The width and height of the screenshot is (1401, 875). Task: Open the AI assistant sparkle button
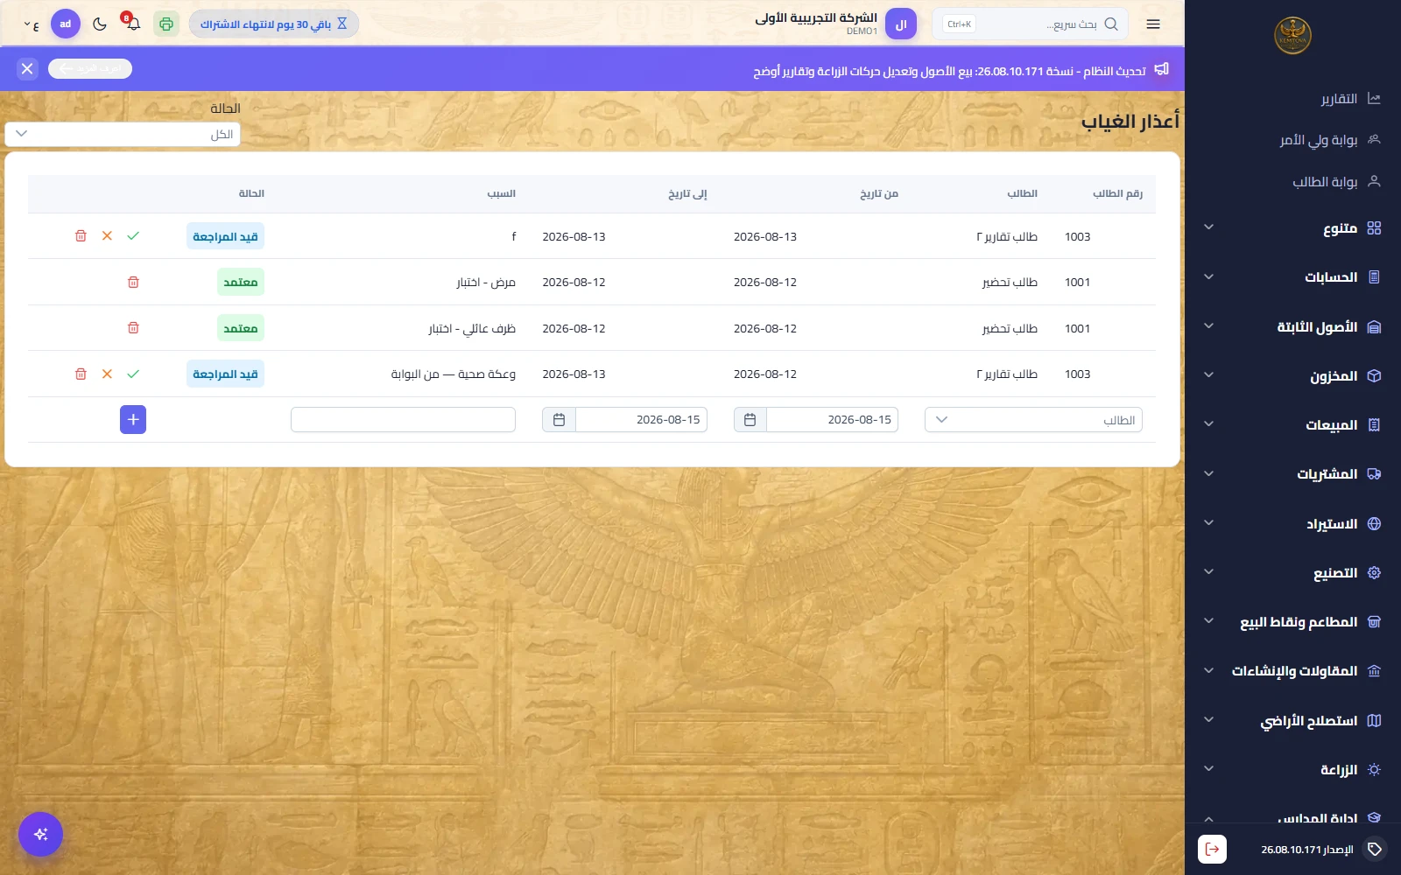[x=40, y=834]
